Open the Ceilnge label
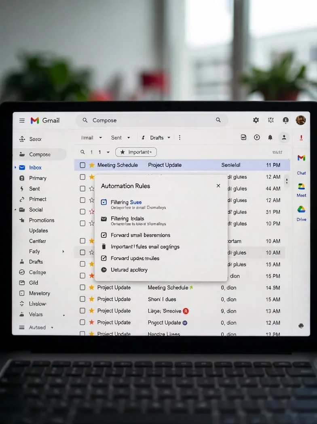Screen dimensions: 317x424 point(37,272)
